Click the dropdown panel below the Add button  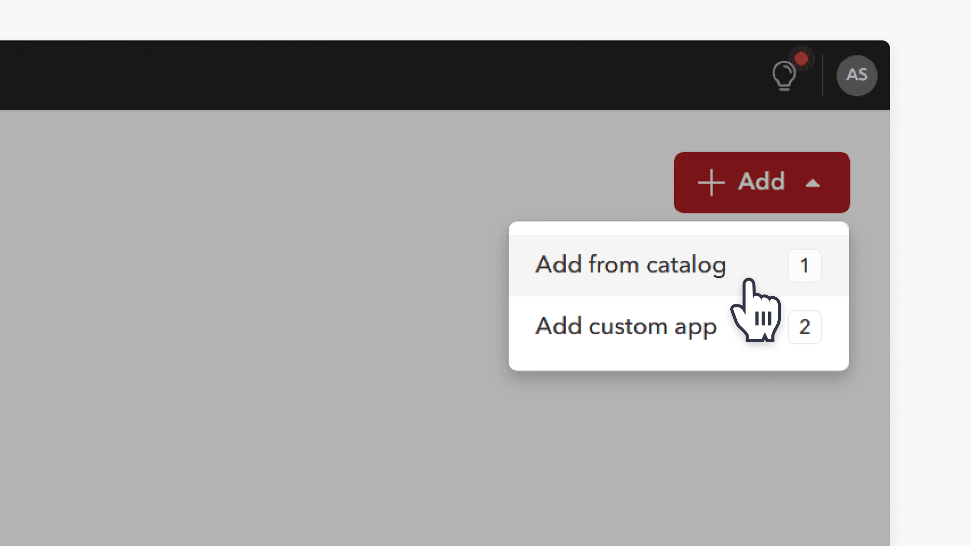tap(678, 296)
